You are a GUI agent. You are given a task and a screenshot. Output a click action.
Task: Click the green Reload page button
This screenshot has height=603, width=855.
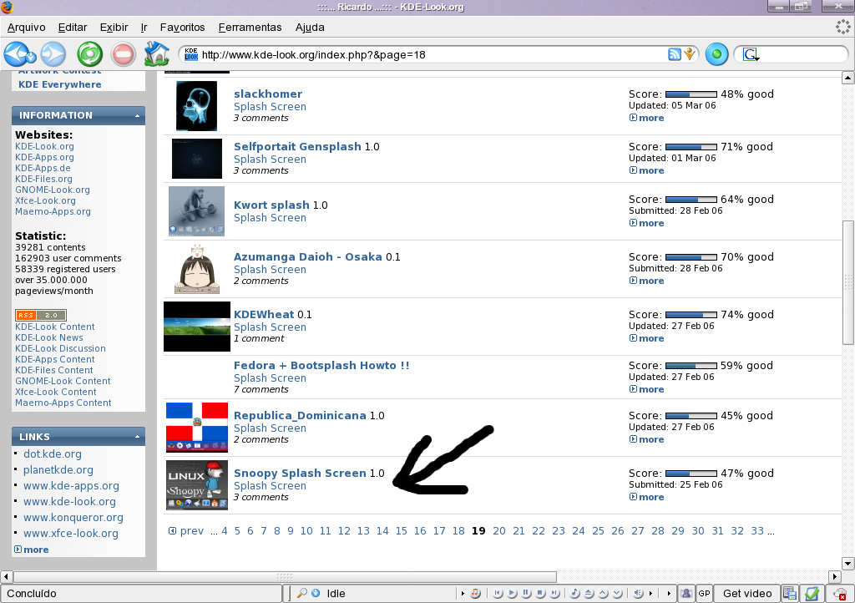(x=90, y=54)
